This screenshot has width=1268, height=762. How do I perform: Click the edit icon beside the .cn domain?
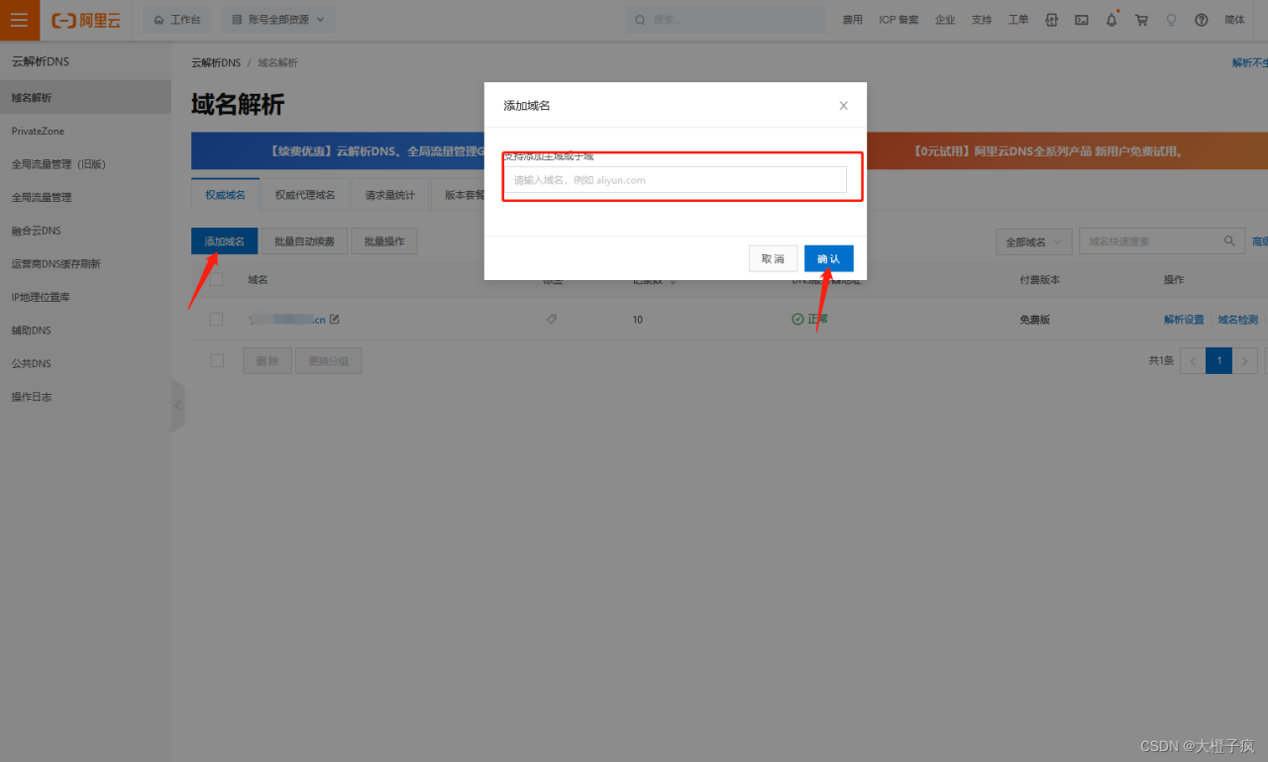tap(335, 319)
